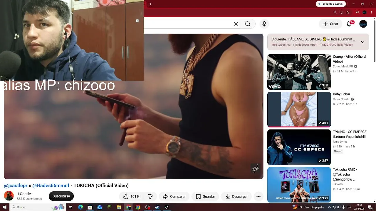Open J Castle channel avatar

9,196
